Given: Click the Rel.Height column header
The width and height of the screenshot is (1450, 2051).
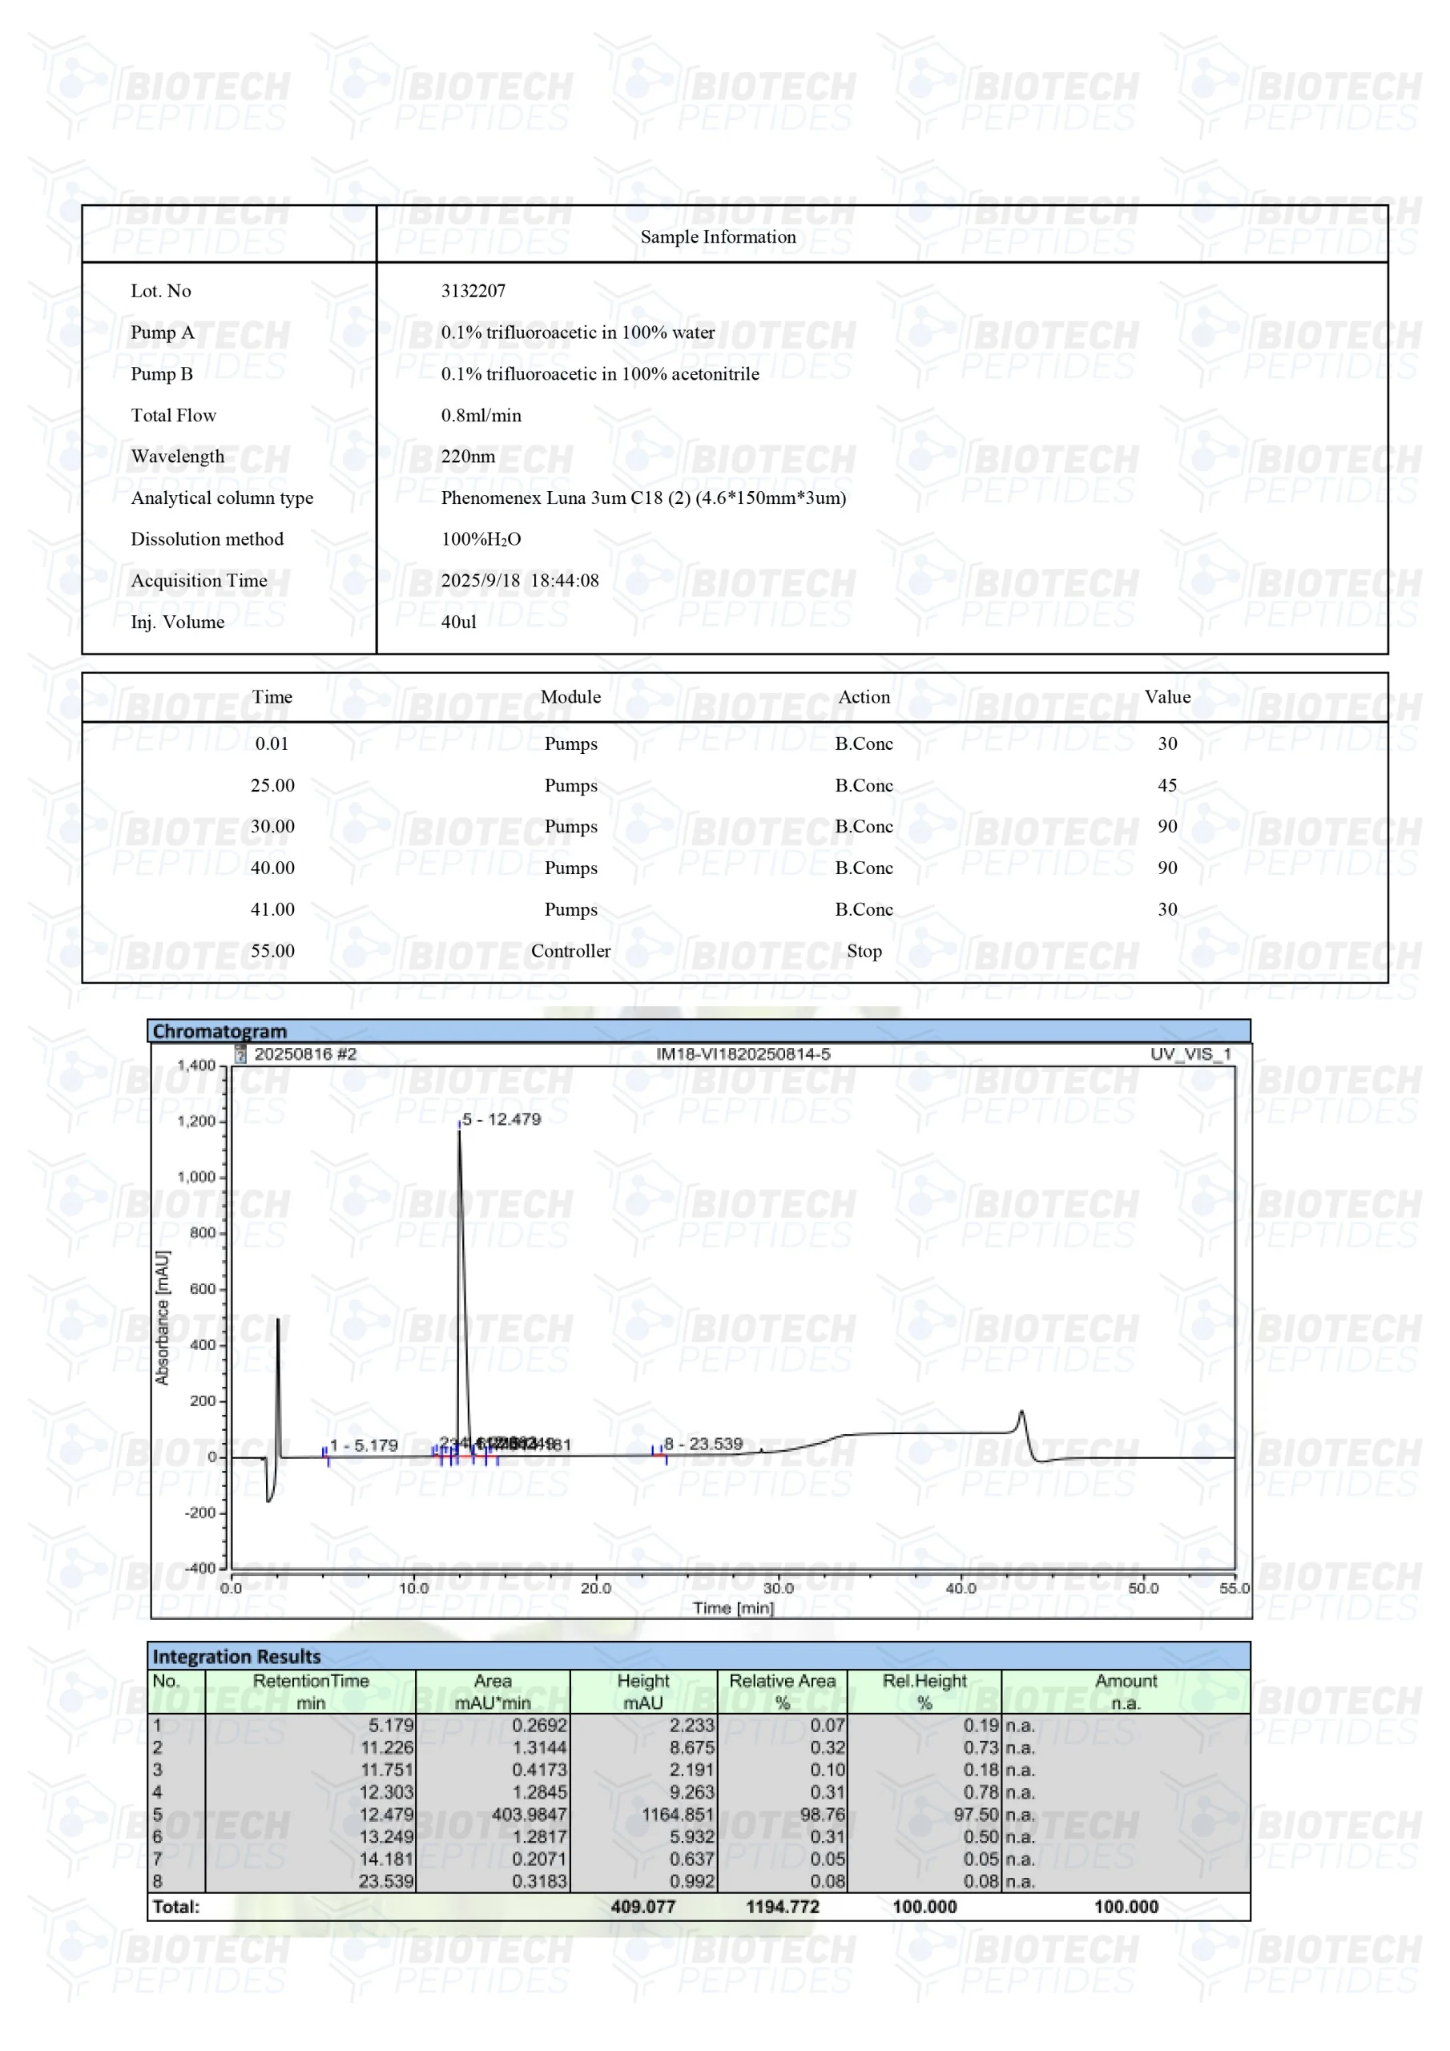Looking at the screenshot, I should click(x=924, y=1691).
